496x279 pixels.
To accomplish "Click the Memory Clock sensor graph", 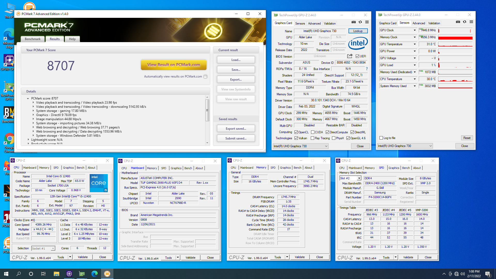I will (x=455, y=37).
